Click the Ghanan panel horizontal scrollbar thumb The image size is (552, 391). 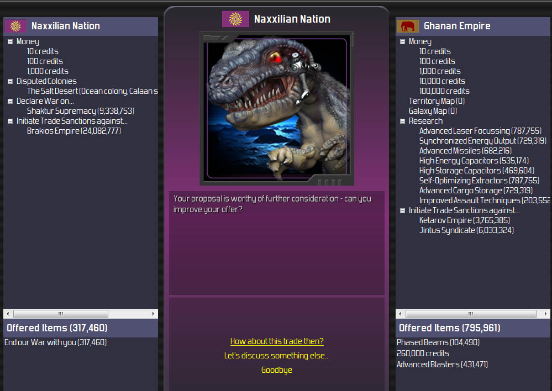(471, 314)
